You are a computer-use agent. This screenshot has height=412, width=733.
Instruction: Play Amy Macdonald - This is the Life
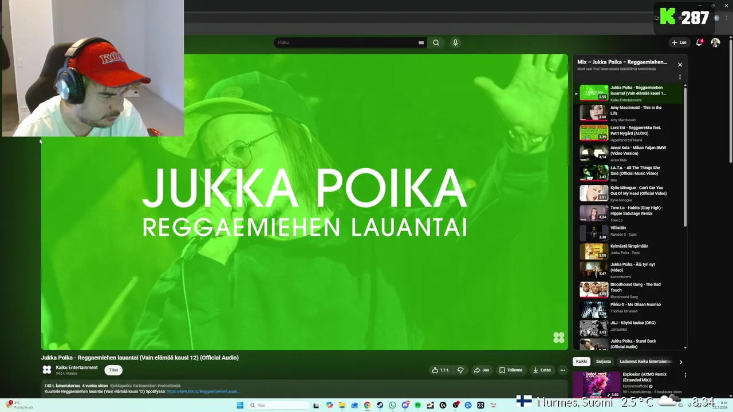click(630, 113)
